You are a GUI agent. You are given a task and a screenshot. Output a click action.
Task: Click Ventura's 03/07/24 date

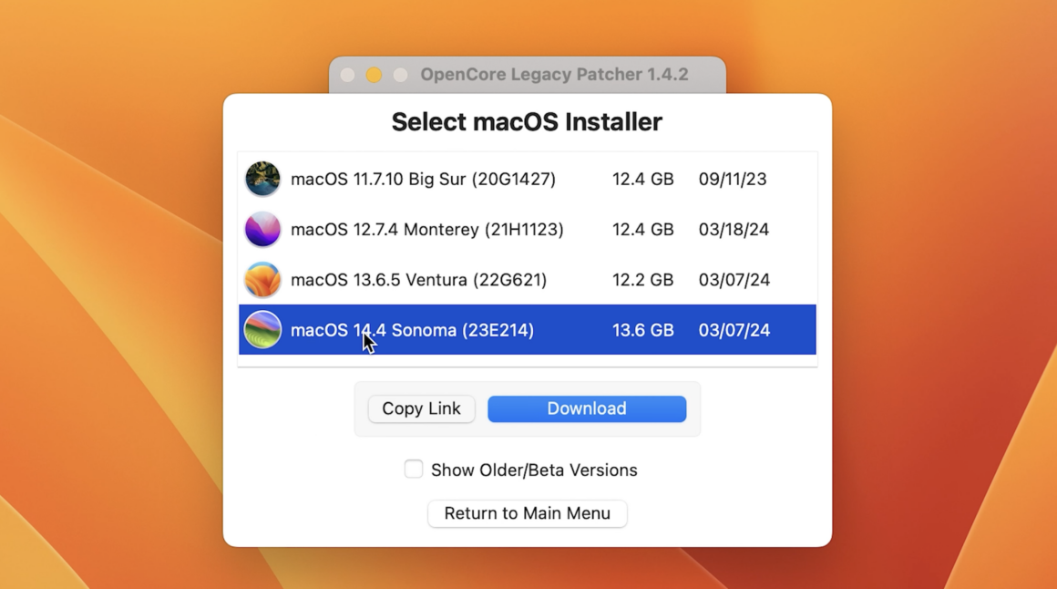(734, 280)
